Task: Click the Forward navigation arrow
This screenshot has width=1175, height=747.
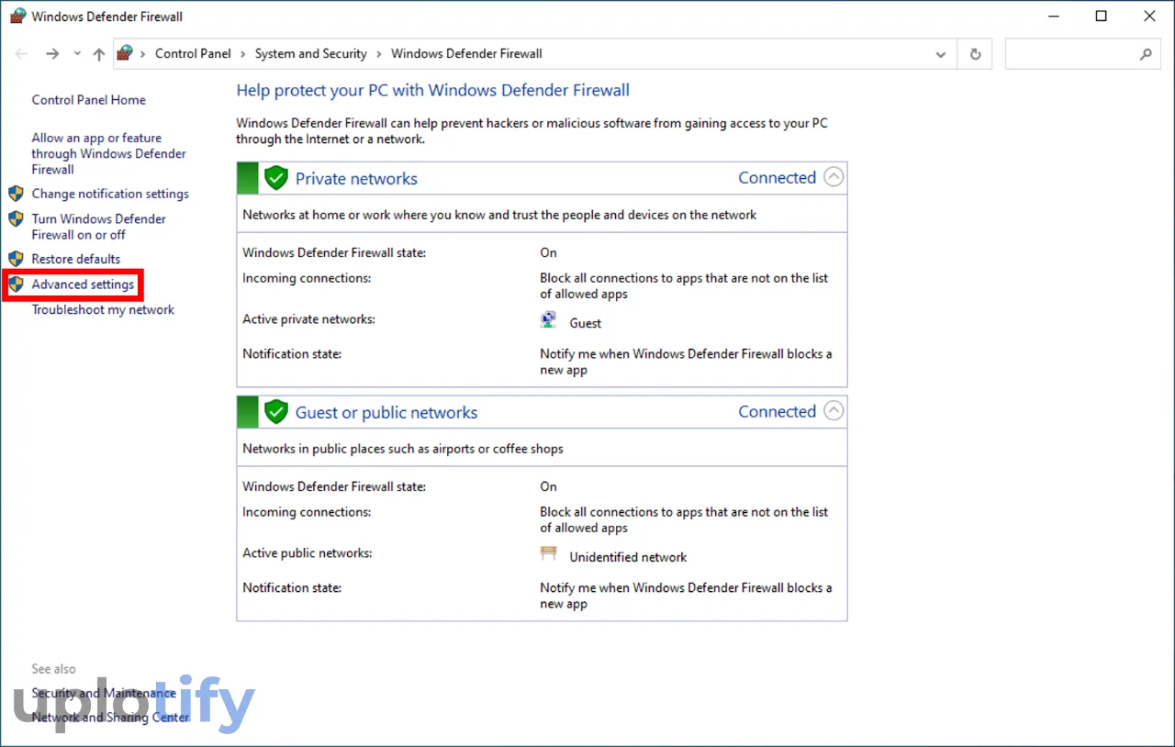Action: (52, 54)
